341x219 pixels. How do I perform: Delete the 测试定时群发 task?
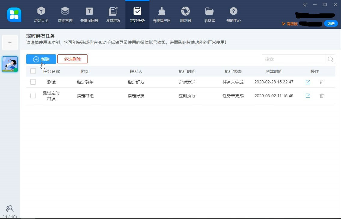point(321,96)
